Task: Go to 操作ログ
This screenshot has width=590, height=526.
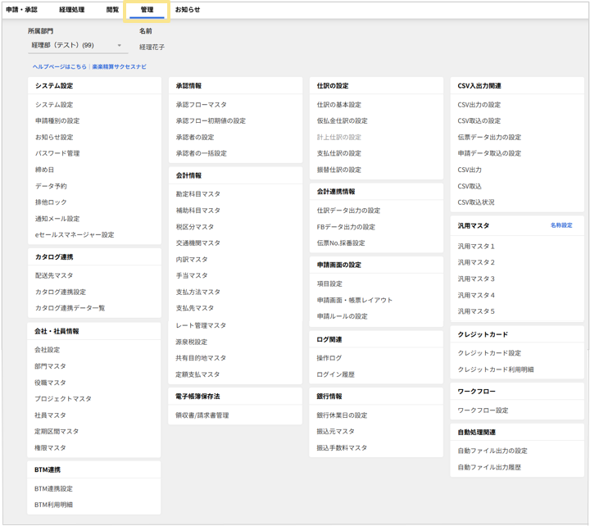Action: [329, 358]
